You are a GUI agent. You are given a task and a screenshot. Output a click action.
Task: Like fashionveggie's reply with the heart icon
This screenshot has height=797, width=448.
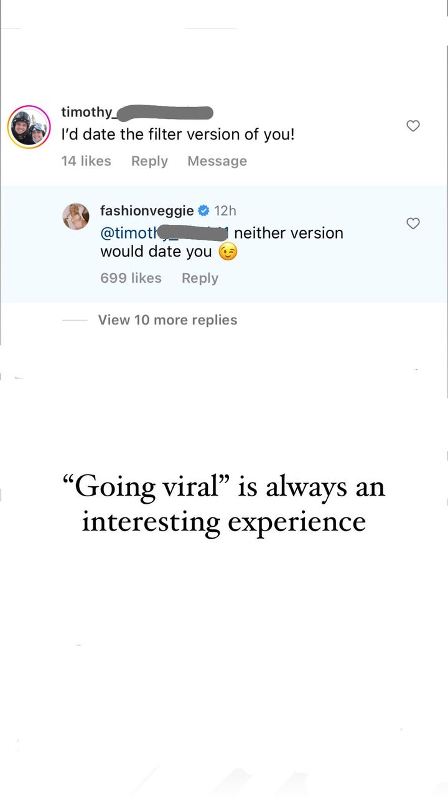(413, 223)
